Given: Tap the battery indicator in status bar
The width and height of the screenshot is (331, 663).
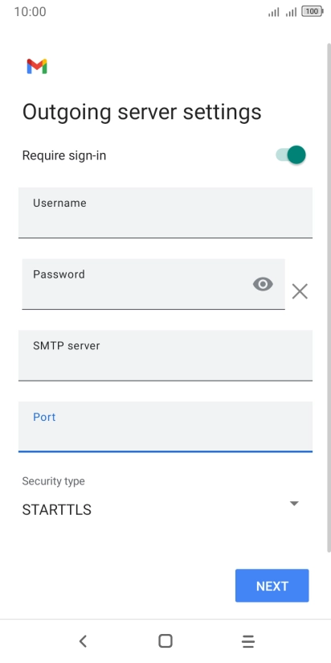Looking at the screenshot, I should 313,11.
